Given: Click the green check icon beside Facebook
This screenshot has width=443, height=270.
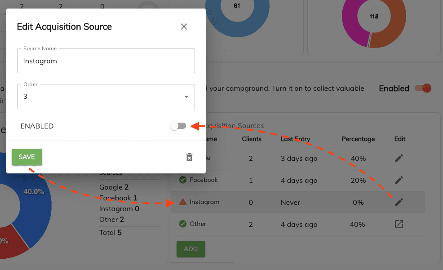Looking at the screenshot, I should 183,180.
